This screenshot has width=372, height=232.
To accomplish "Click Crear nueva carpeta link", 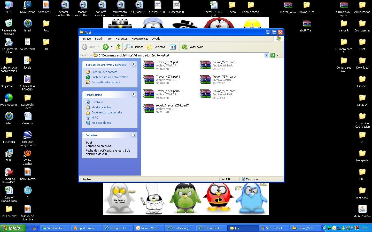I will point(104,72).
